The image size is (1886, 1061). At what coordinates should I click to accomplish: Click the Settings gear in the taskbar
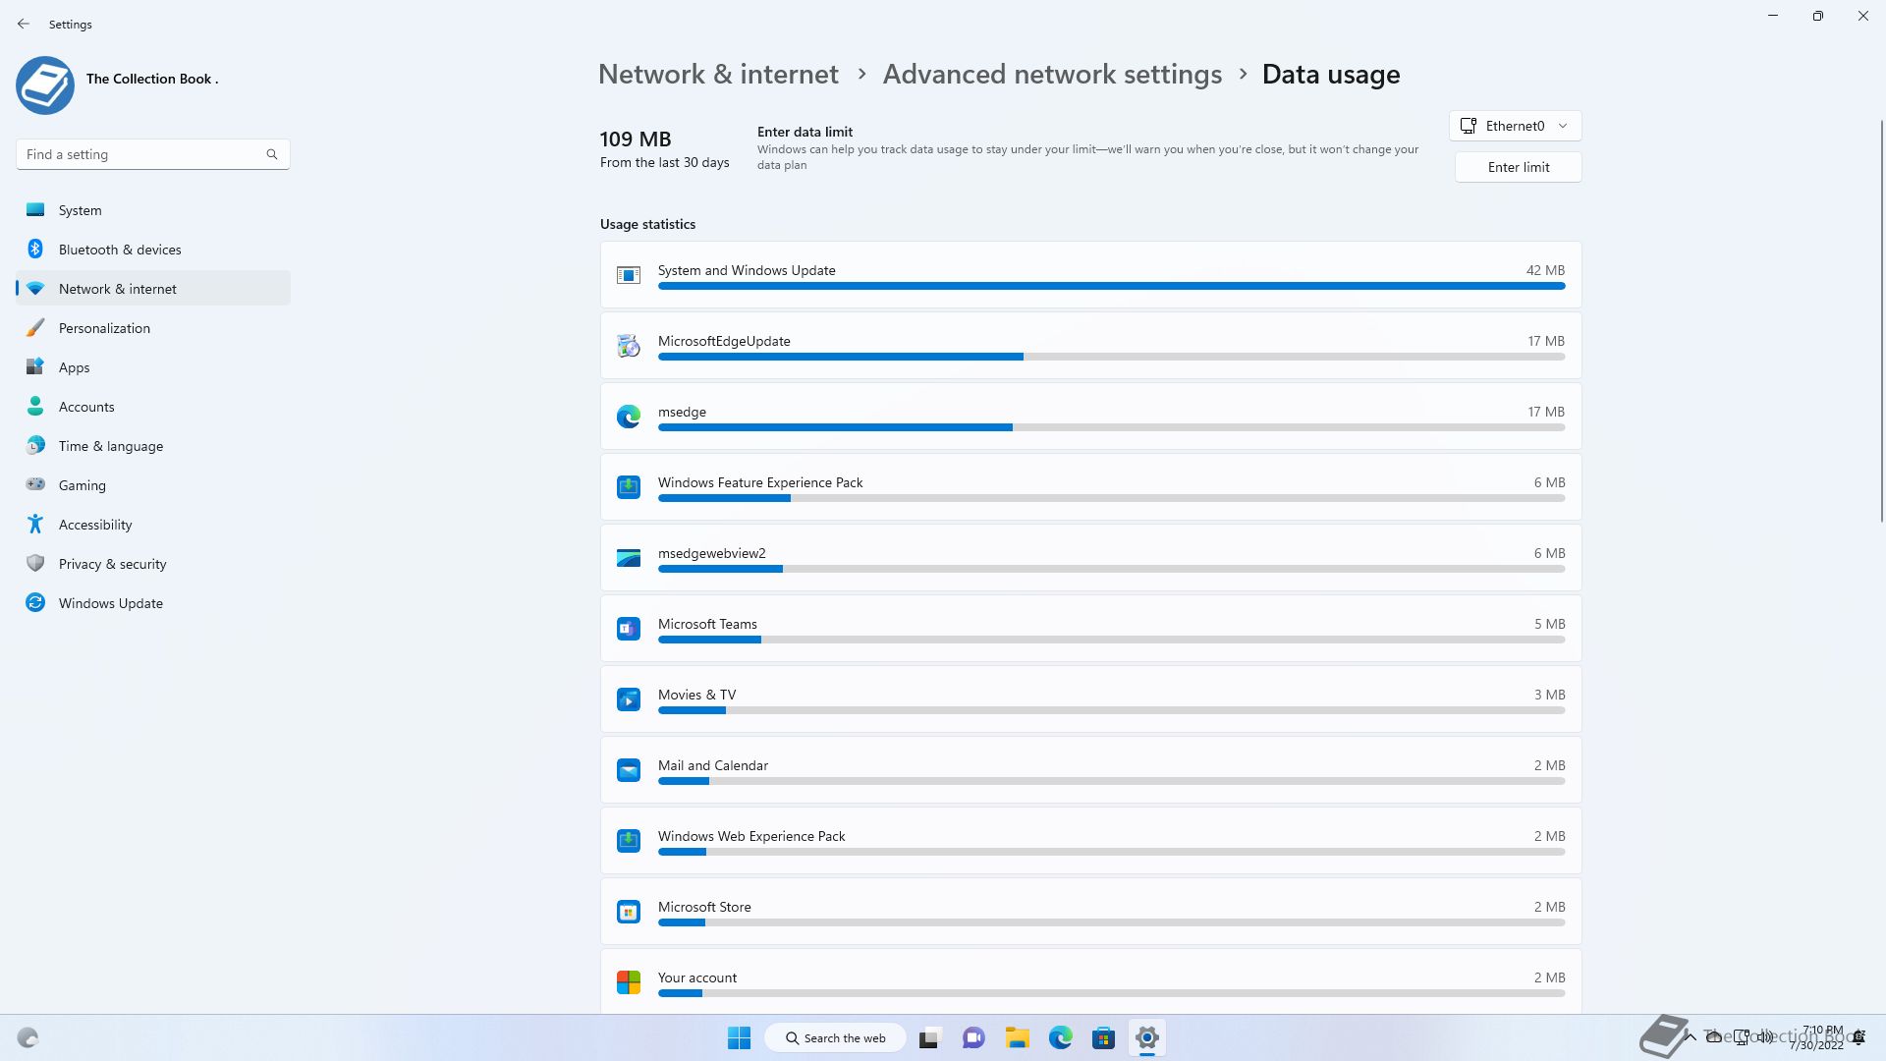[1146, 1037]
